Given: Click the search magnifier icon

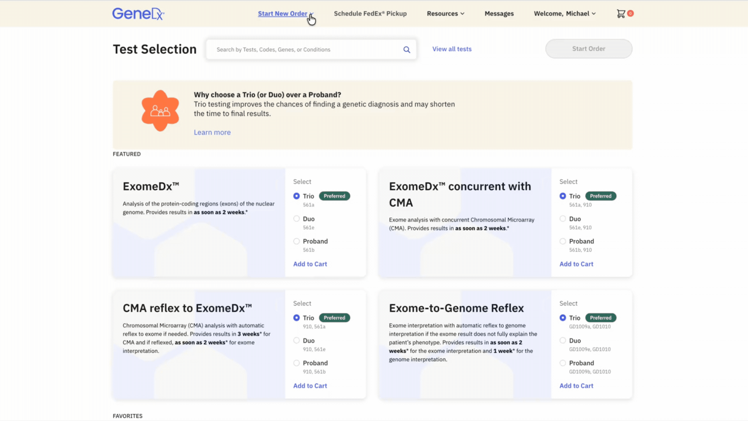Looking at the screenshot, I should click(x=407, y=50).
